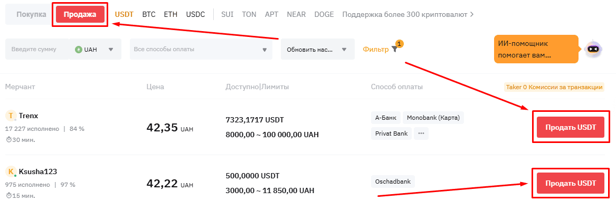Click Ksusha123 15 мин. timer icon
Viewport: 616px width, 210px height.
pos(8,195)
